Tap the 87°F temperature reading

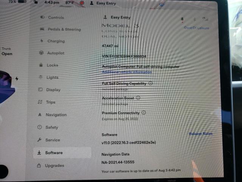click(70, 3)
